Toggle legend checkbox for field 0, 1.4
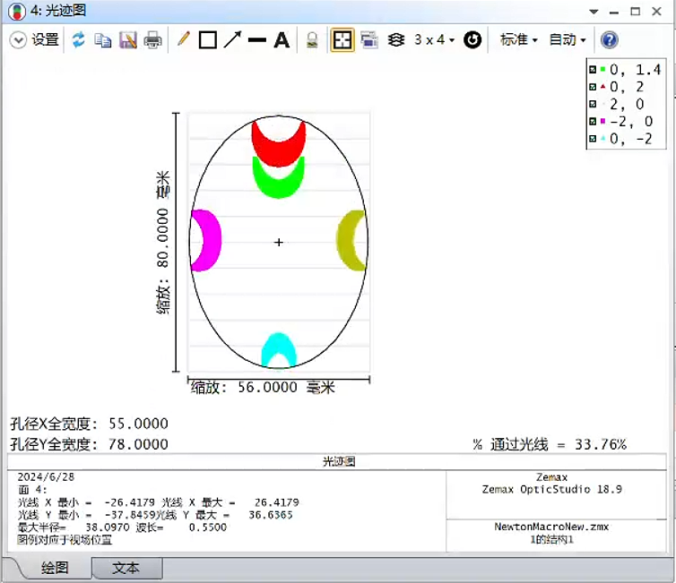676x583 pixels. point(593,69)
